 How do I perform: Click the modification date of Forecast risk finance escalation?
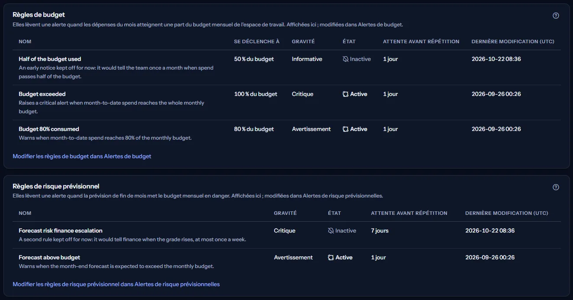490,231
